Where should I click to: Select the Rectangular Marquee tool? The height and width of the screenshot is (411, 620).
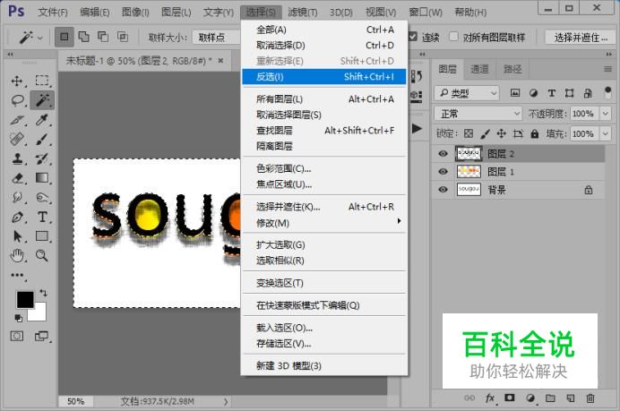point(42,81)
